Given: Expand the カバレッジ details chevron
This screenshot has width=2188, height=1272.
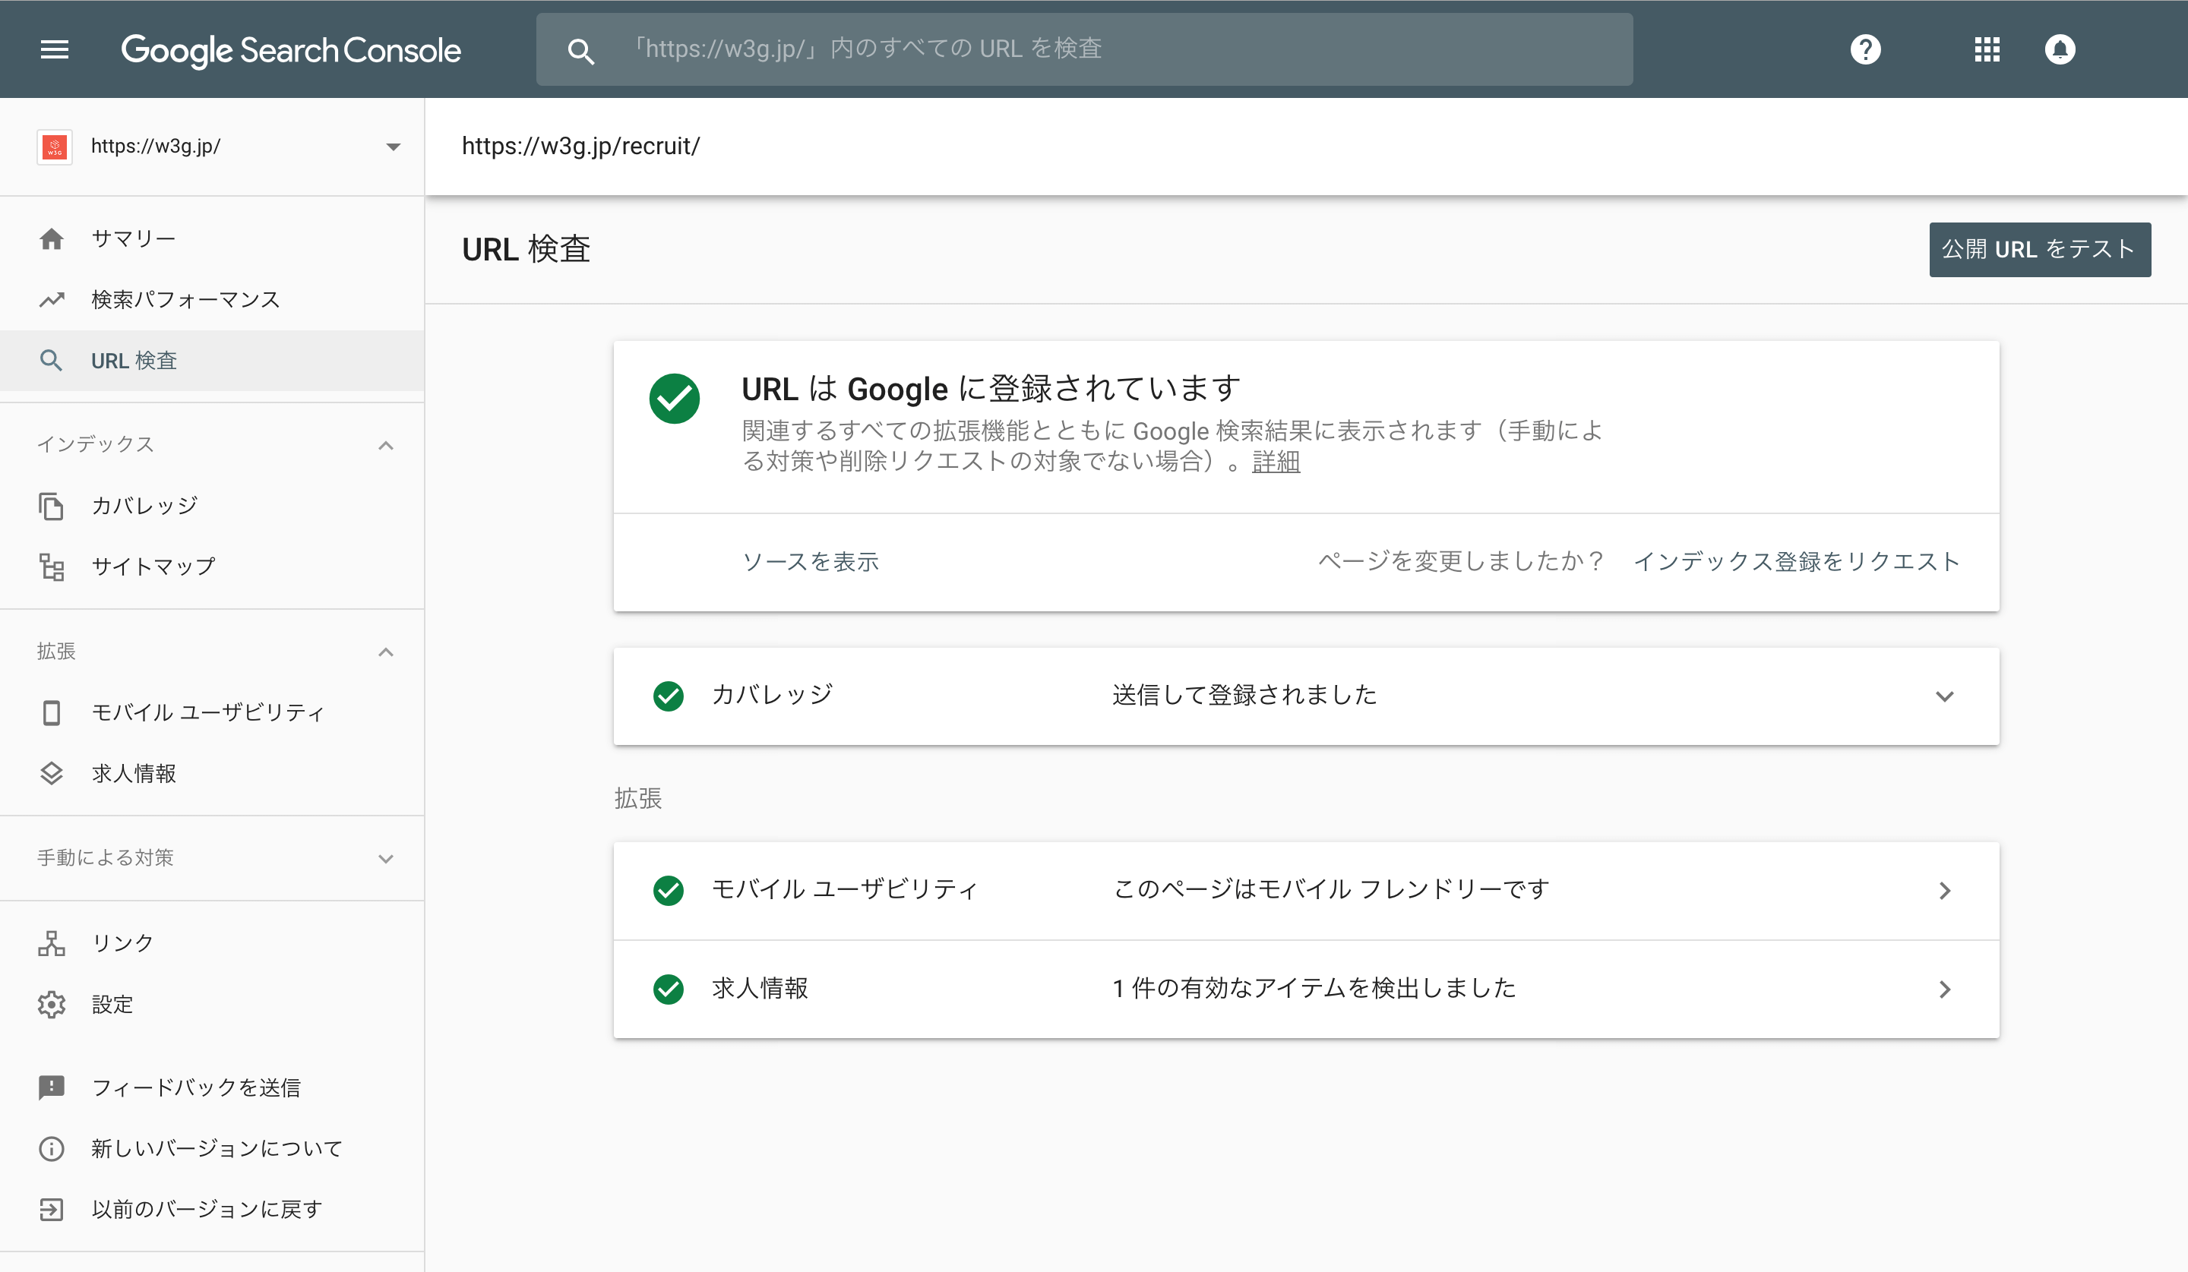Looking at the screenshot, I should (x=1945, y=696).
